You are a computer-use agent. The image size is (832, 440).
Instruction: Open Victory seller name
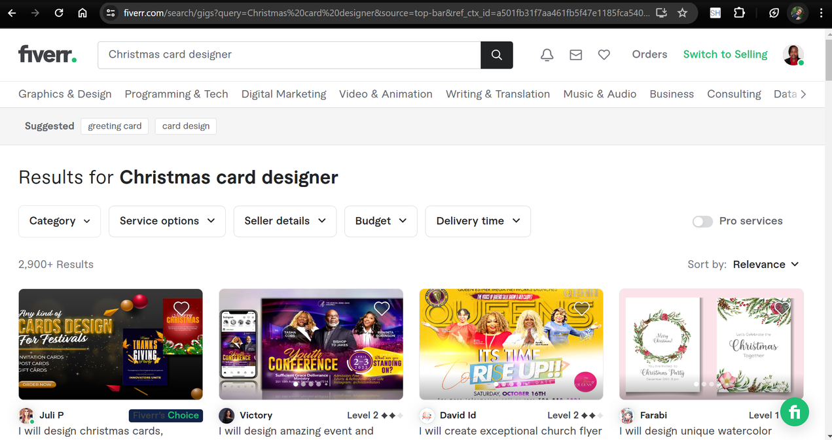[x=256, y=415]
